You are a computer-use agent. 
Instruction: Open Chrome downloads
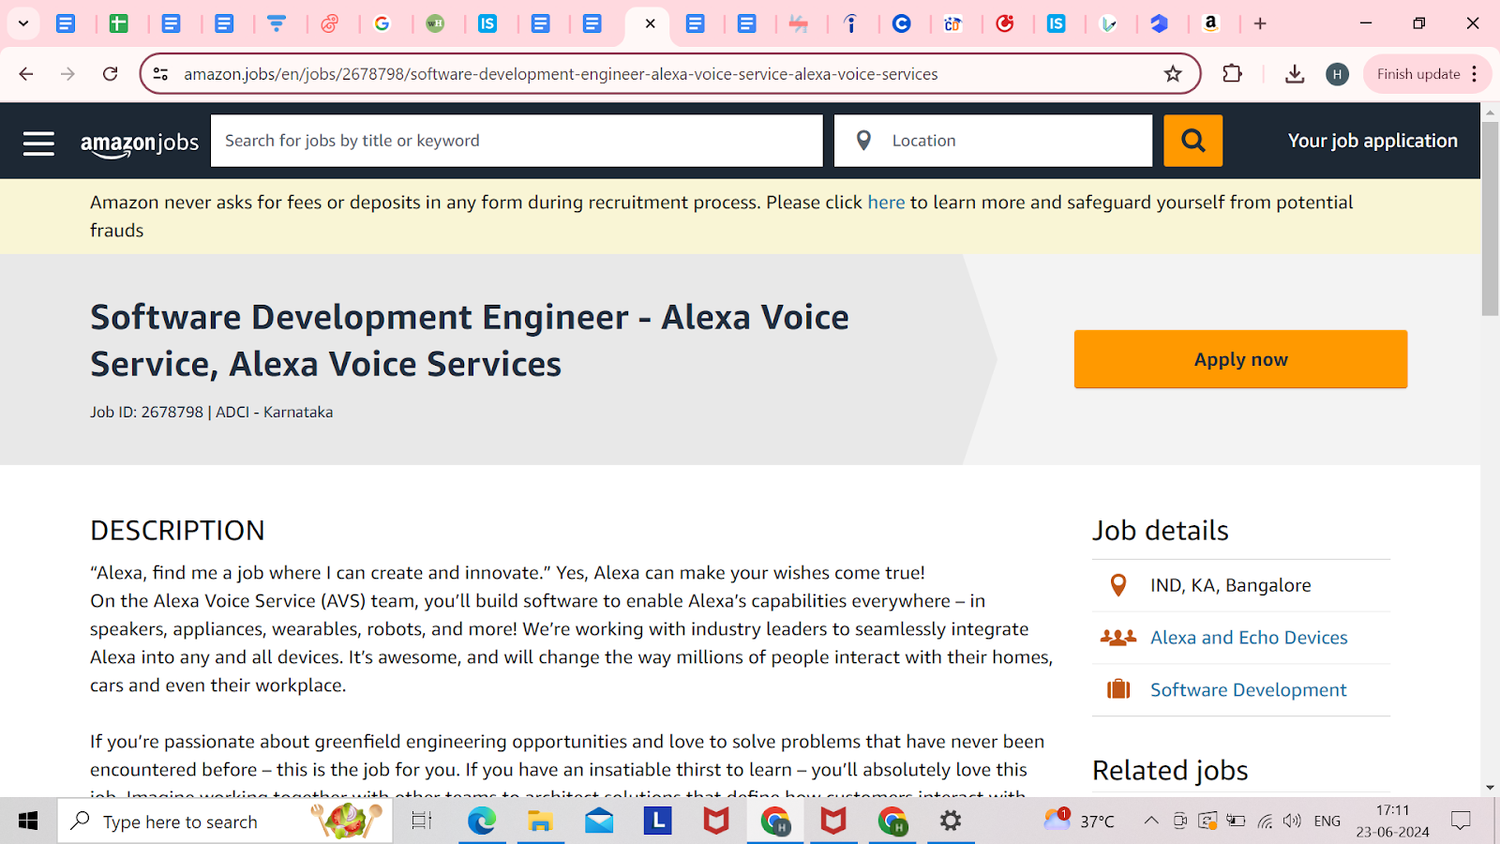1295,74
